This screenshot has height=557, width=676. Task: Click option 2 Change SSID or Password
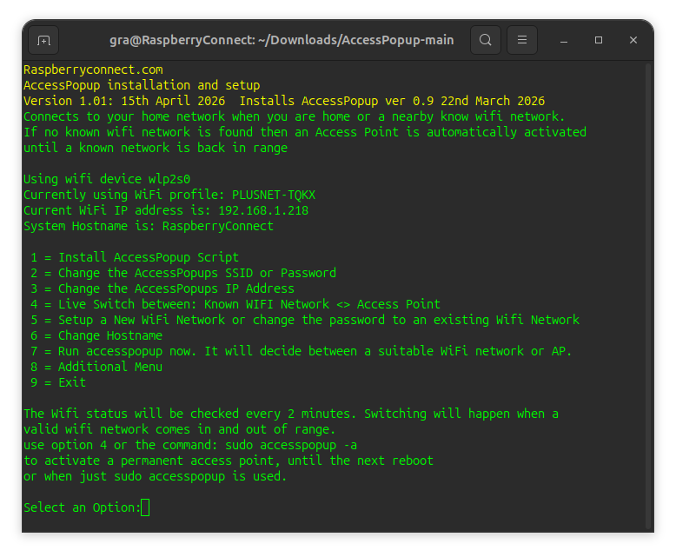(x=183, y=273)
